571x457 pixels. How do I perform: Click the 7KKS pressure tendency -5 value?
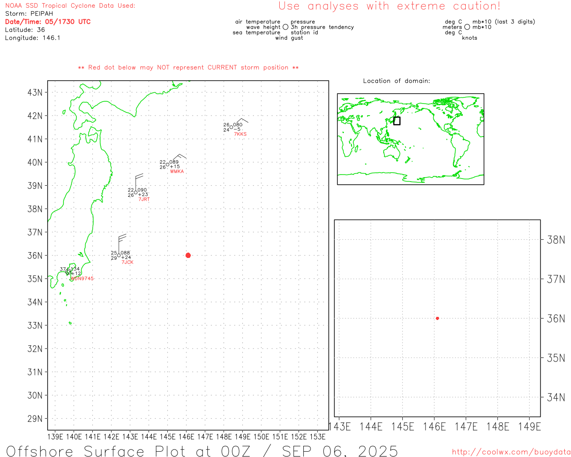237,129
